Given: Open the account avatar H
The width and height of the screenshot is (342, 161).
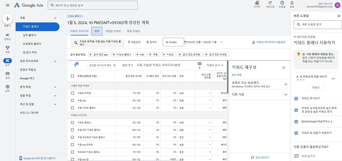Looking at the screenshot, I should [337, 5].
